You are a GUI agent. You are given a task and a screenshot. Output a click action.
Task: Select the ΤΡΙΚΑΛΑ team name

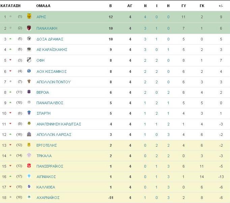click(44, 156)
